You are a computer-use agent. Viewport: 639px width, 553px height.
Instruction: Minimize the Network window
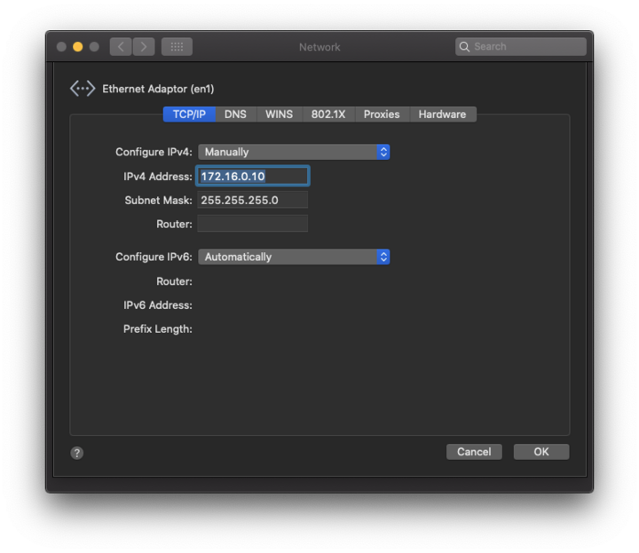[77, 46]
